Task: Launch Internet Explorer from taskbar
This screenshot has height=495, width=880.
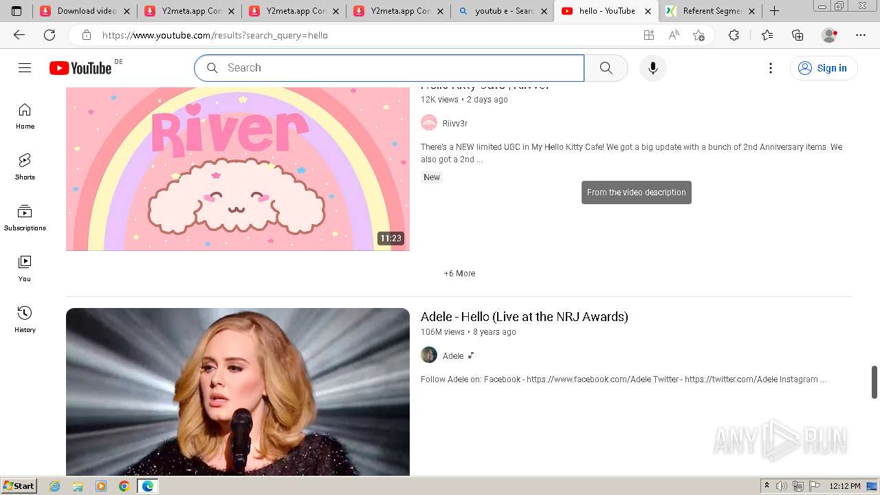Action: coord(54,486)
